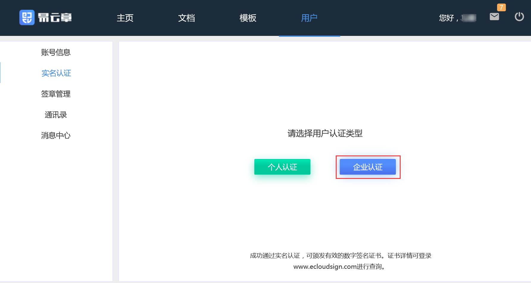Choose the green 个人认证 button
Screen dimensions: 531x283
pyautogui.click(x=282, y=167)
